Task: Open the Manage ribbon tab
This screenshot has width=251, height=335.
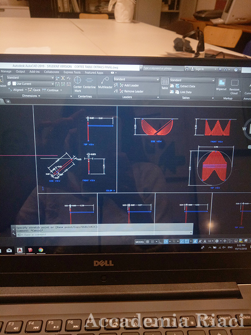Action: (6, 71)
